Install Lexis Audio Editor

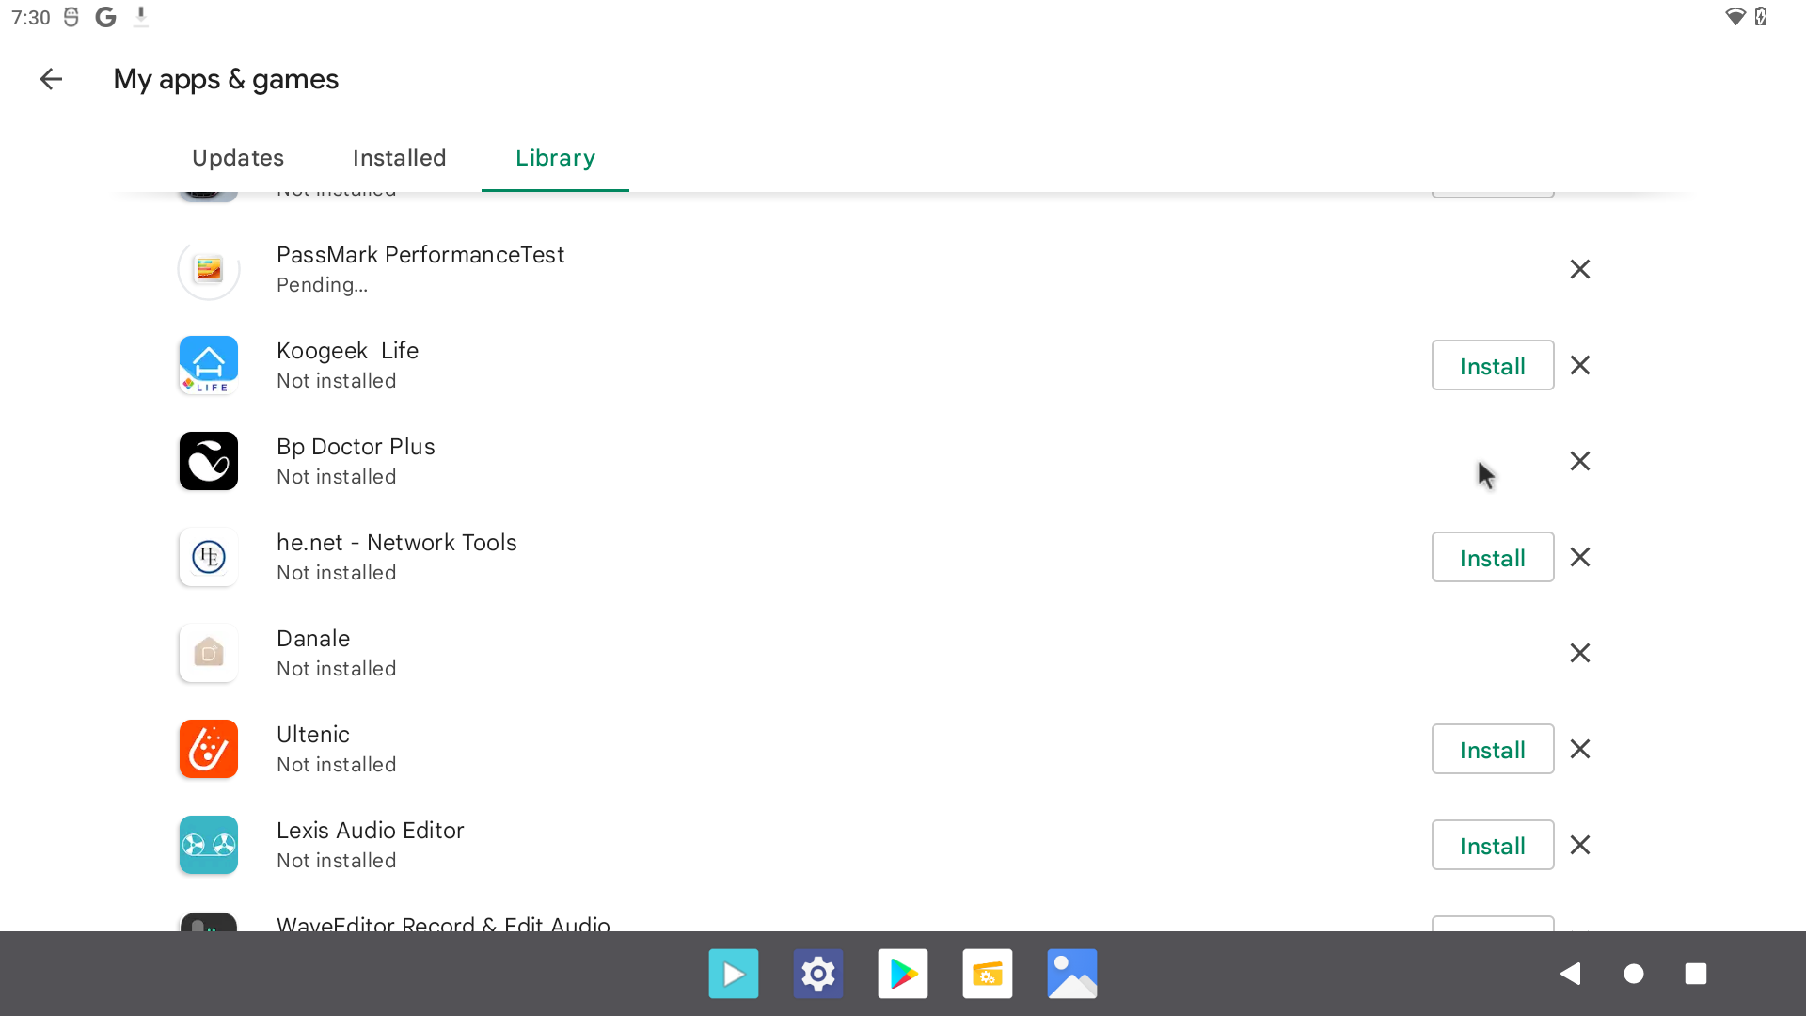pyautogui.click(x=1493, y=845)
